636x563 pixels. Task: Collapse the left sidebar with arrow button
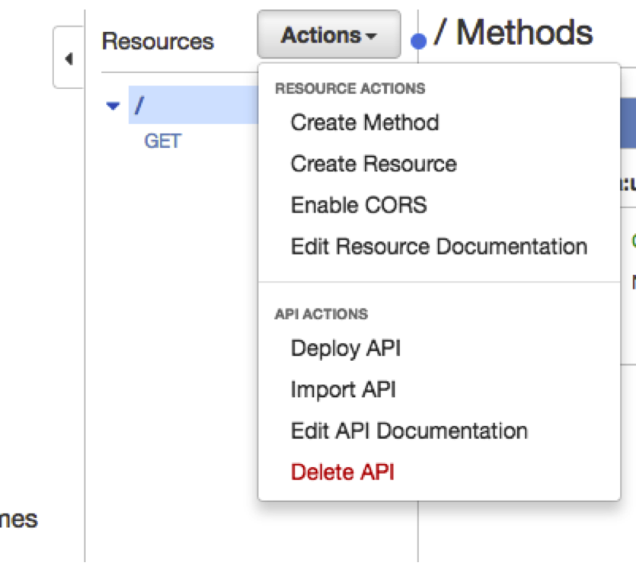point(69,59)
